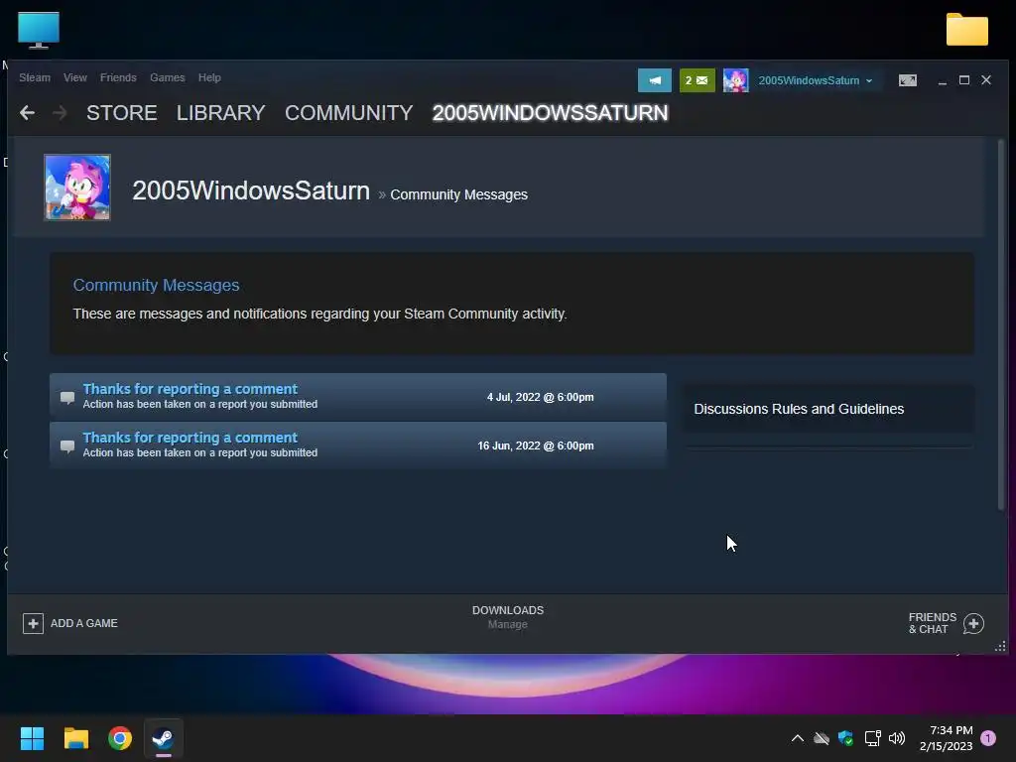
Task: Open Windows Security shield tray icon
Action: (x=845, y=738)
